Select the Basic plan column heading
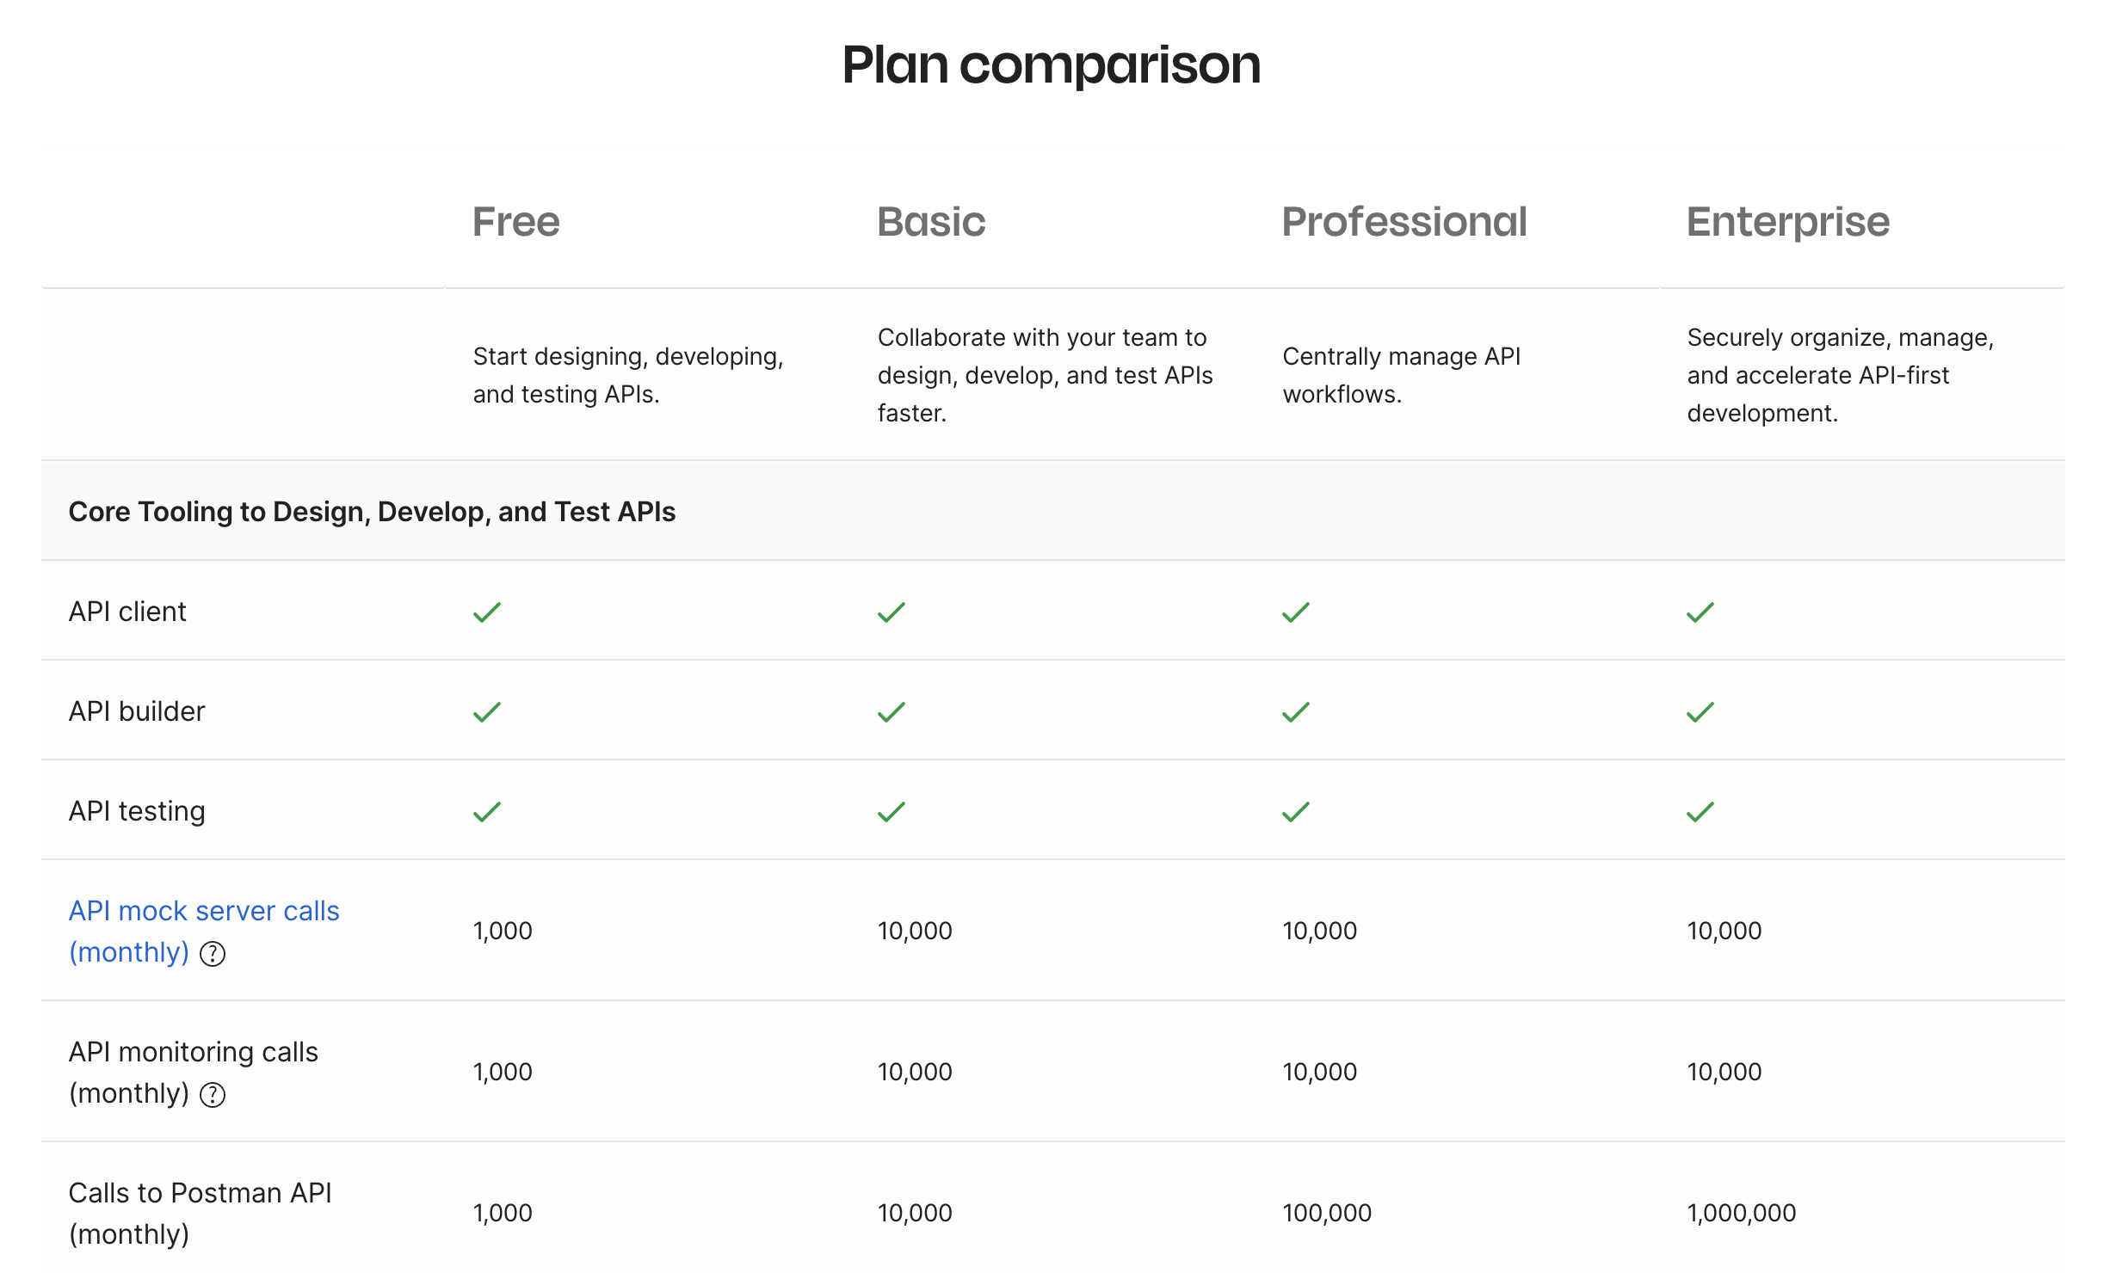The width and height of the screenshot is (2110, 1273). coord(931,222)
